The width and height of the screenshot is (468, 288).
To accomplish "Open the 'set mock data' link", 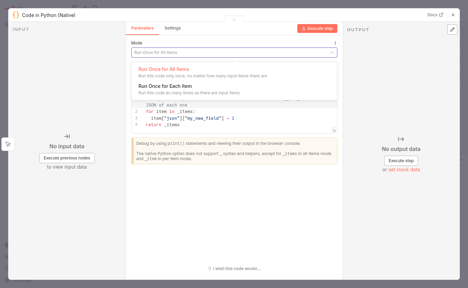I will click(x=404, y=169).
